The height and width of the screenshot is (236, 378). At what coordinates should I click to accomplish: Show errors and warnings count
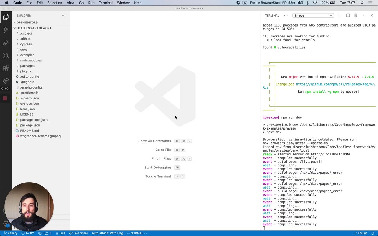pos(45,233)
